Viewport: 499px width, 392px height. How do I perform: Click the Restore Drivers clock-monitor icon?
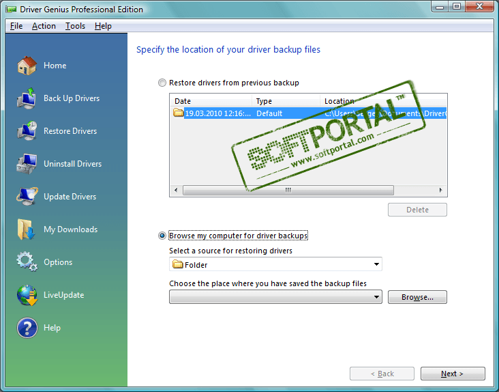pyautogui.click(x=27, y=131)
